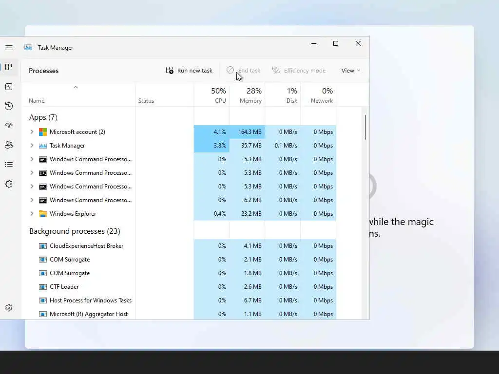
Task: Sort by the Disk column header
Action: (x=283, y=95)
